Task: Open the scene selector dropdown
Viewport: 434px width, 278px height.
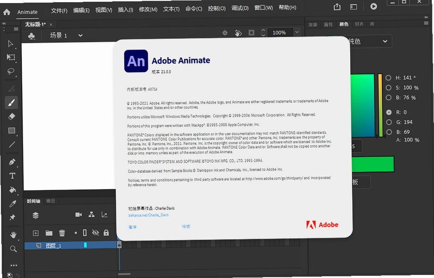Action: 80,35
